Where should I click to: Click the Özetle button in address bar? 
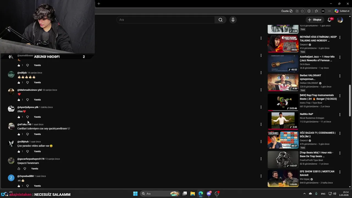287,11
